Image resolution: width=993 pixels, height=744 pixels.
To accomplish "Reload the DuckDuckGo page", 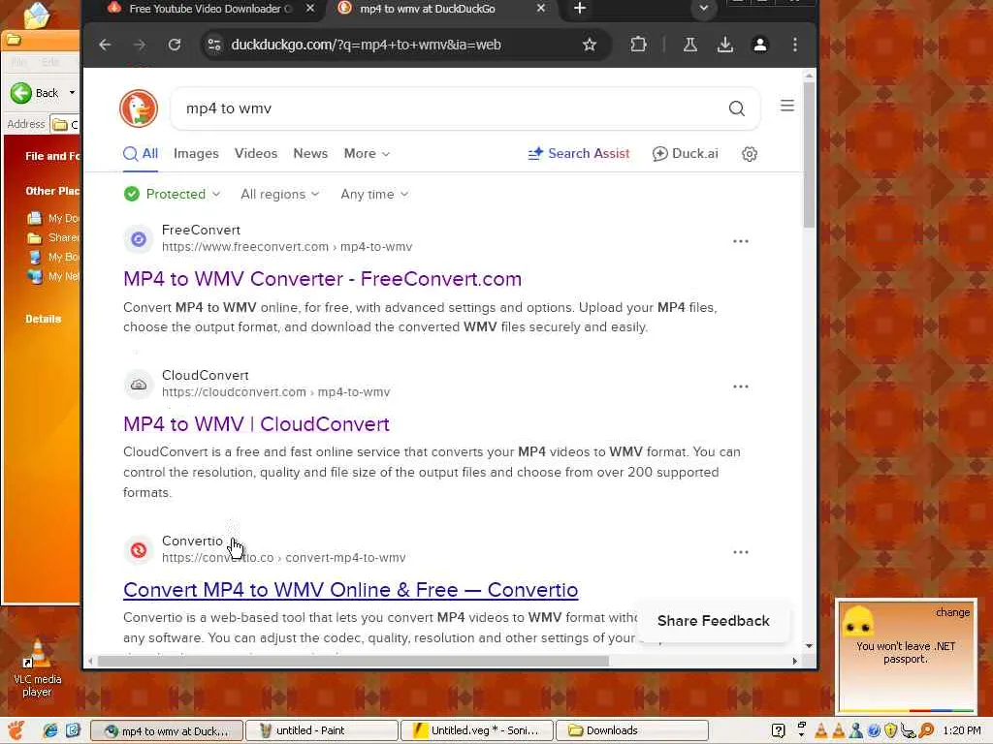I will tap(175, 45).
